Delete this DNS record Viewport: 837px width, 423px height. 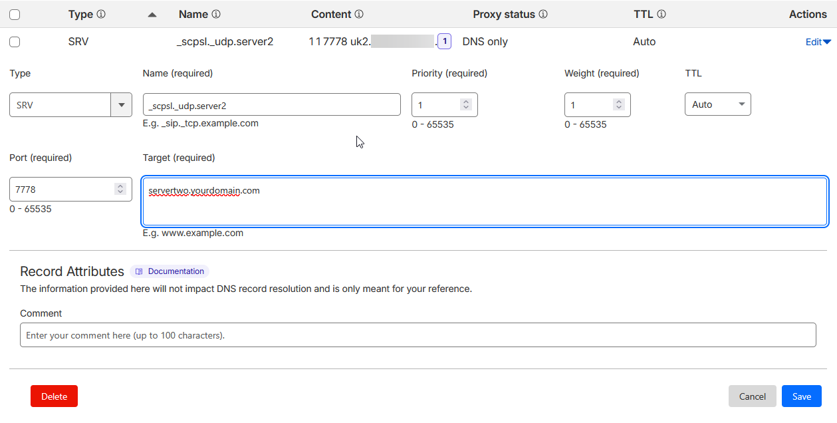(54, 396)
